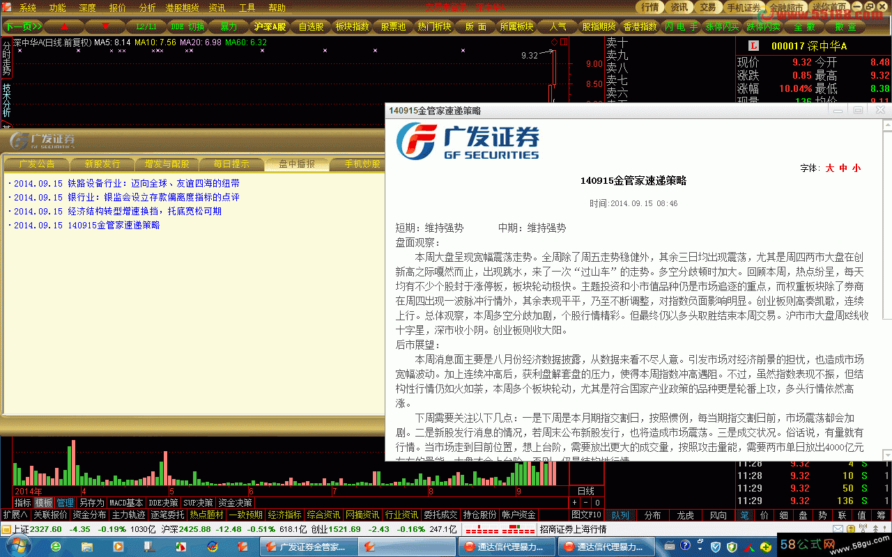
Task: Select the DDE决策 indicator template
Action: [x=163, y=502]
